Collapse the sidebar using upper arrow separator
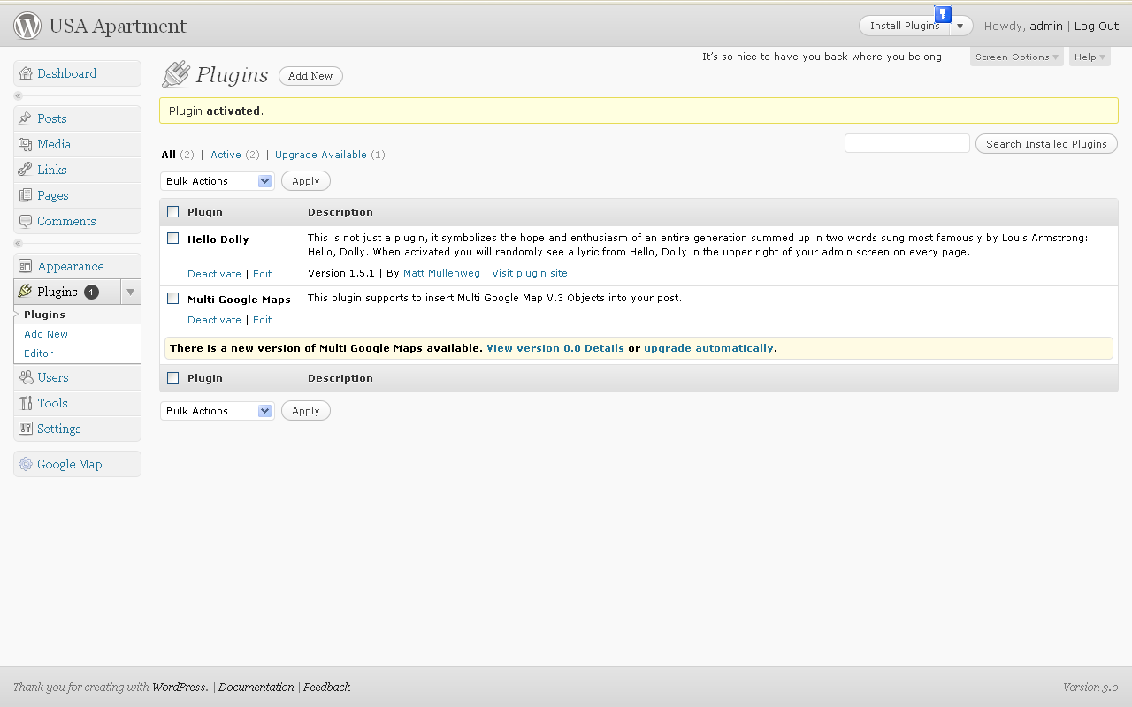 point(19,95)
